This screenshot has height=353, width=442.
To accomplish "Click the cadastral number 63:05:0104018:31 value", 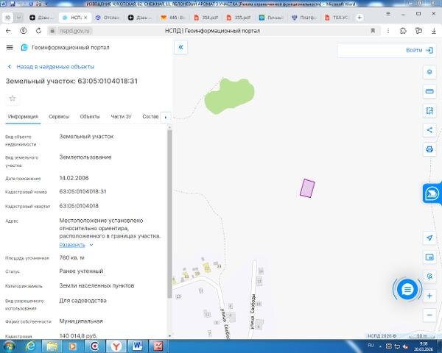I will pyautogui.click(x=83, y=192).
